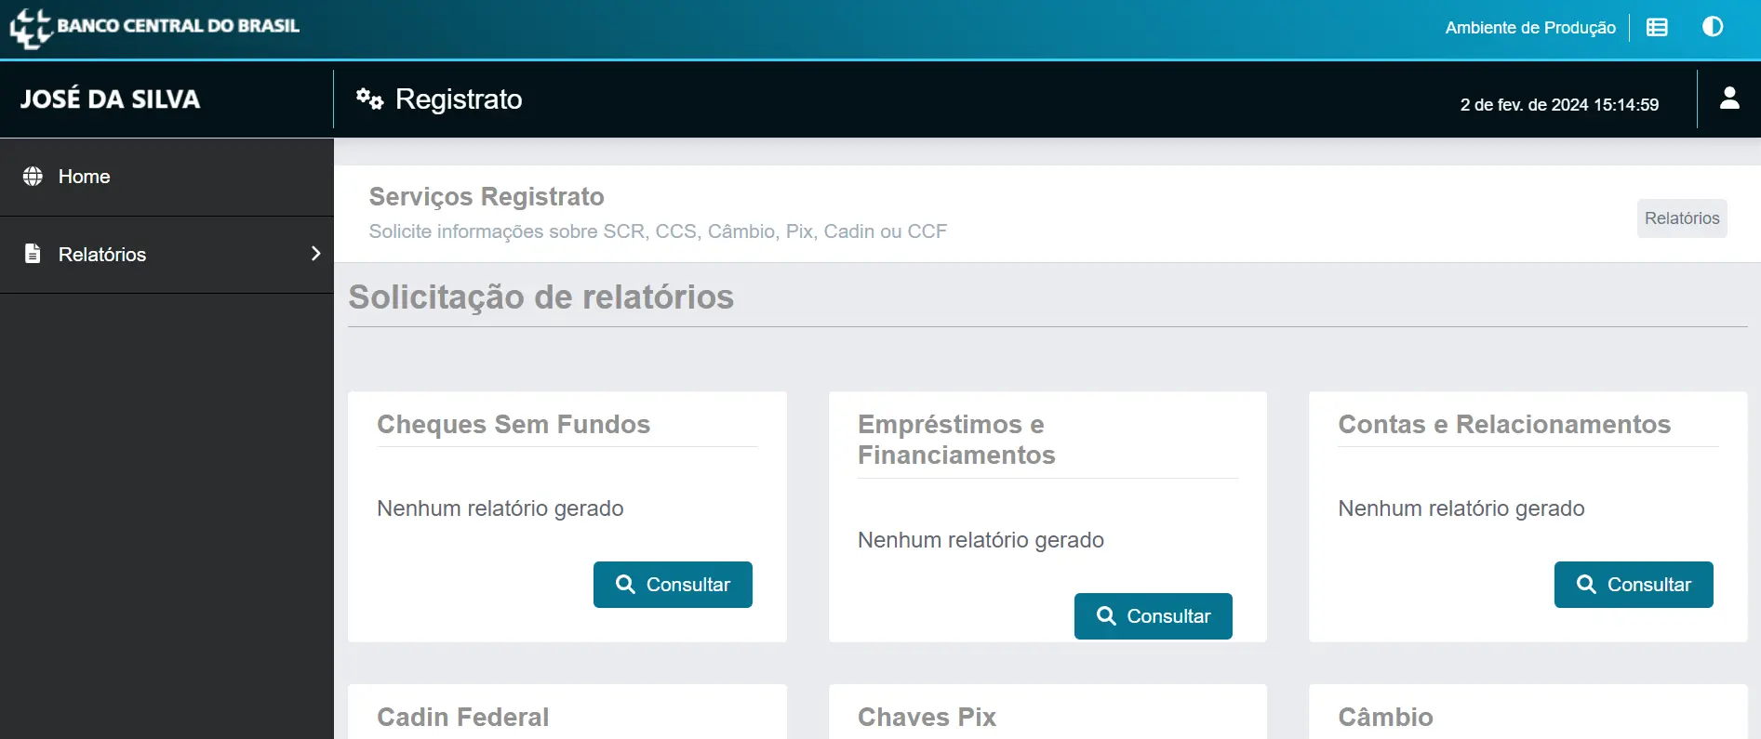Click the Relatórios breadcrumb button
The height and width of the screenshot is (739, 1761).
pos(1682,218)
